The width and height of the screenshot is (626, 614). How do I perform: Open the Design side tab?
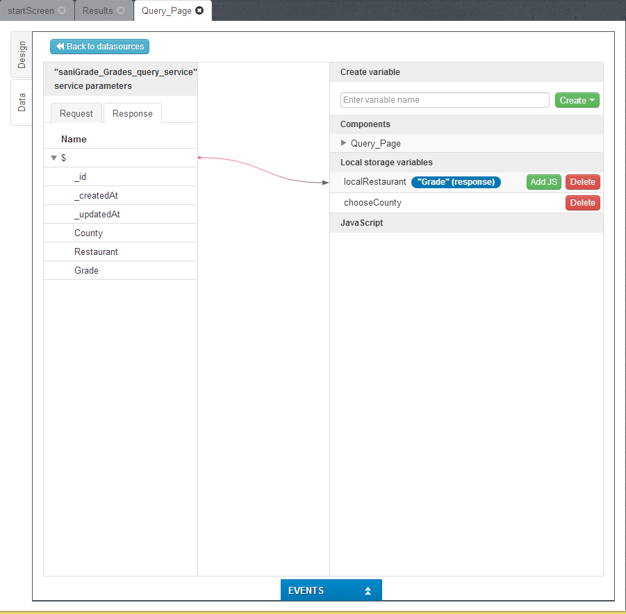click(x=22, y=55)
